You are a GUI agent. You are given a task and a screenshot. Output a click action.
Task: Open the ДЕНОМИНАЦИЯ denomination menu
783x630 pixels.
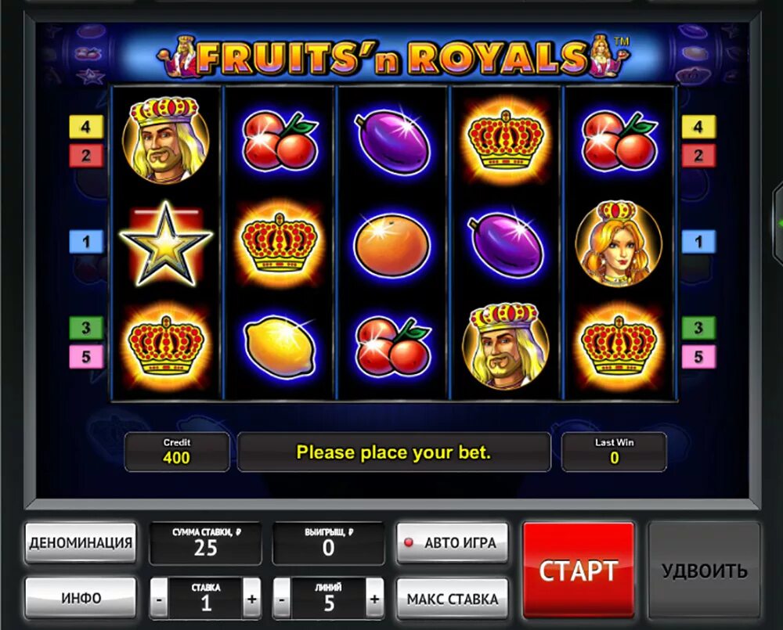pos(81,543)
